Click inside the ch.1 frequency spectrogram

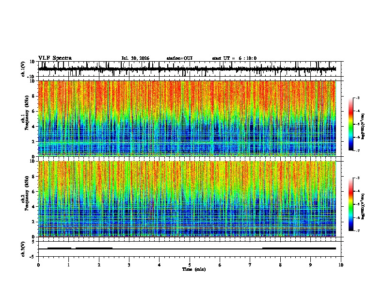click(x=187, y=118)
